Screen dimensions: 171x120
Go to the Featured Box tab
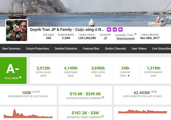[91, 48]
